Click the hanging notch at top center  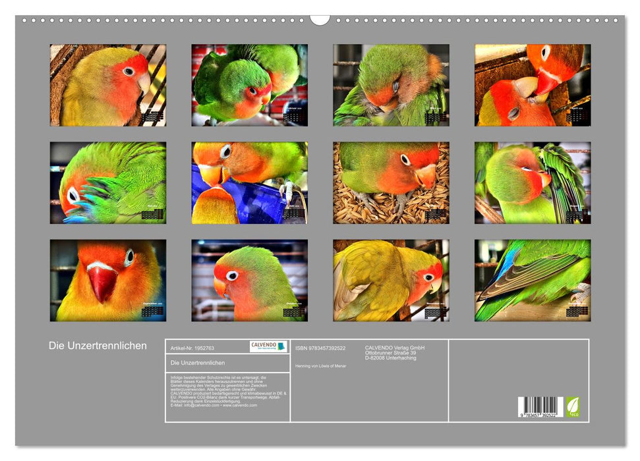(x=320, y=19)
